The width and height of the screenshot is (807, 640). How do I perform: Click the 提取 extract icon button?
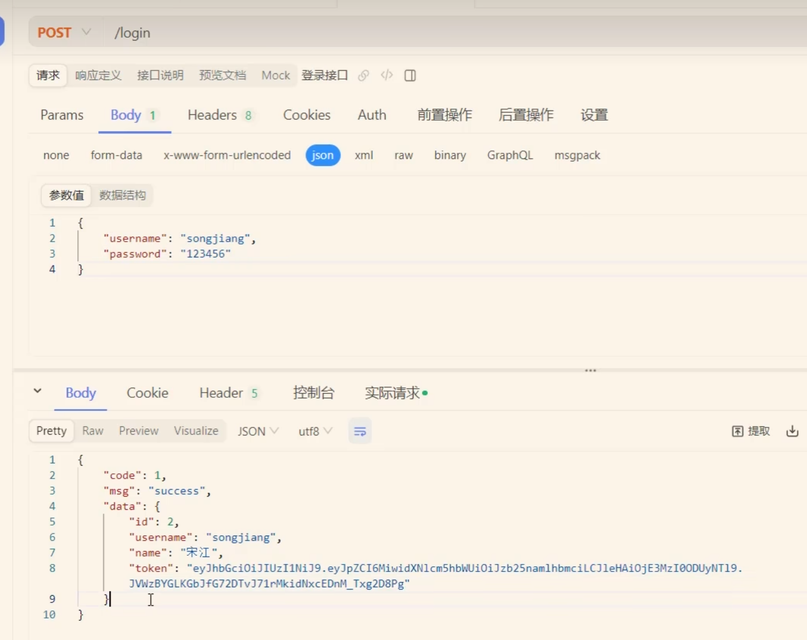(751, 431)
